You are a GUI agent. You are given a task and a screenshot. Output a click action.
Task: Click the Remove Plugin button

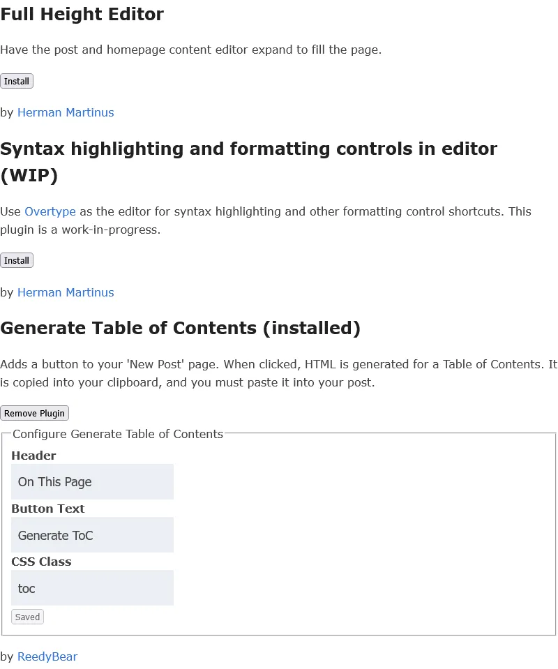pos(34,413)
